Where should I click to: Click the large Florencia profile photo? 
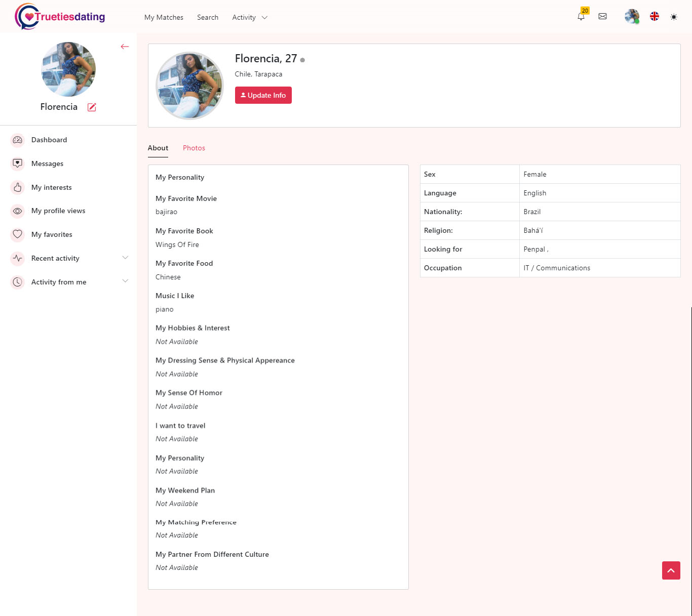click(x=190, y=86)
